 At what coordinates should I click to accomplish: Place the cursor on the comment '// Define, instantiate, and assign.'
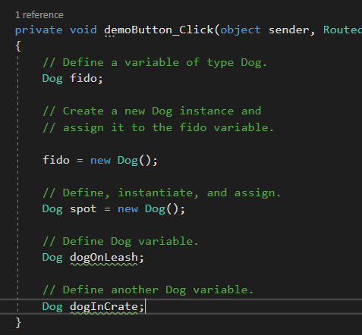(162, 193)
